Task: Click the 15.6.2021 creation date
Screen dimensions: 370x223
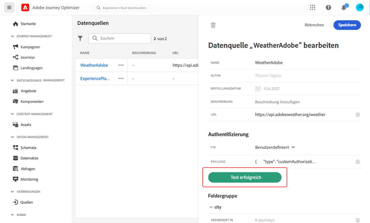Action: click(271, 89)
